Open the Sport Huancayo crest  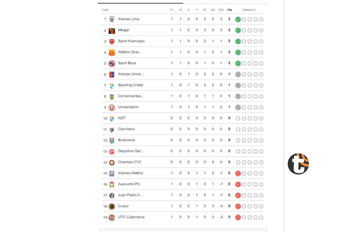coord(112,41)
